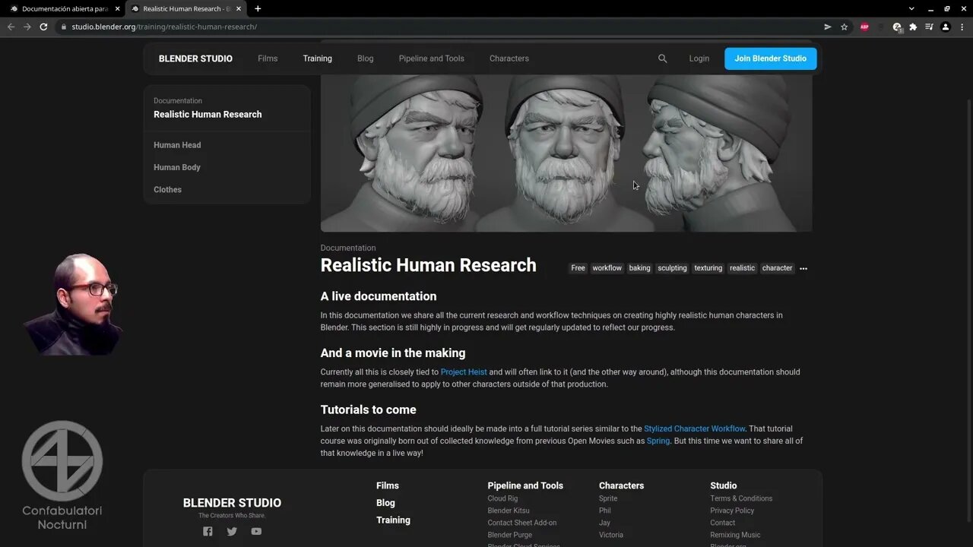This screenshot has width=973, height=547.
Task: Open Clothes in sidebar
Action: pos(167,190)
